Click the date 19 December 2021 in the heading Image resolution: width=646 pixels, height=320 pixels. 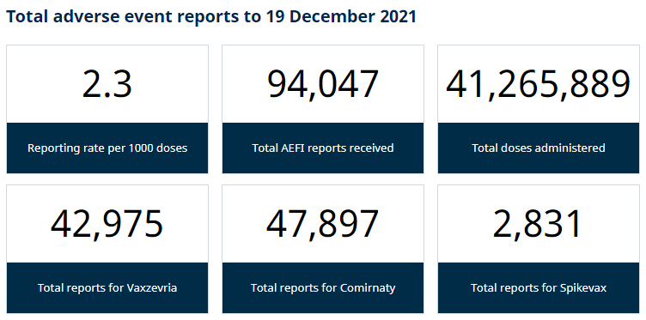coord(341,17)
